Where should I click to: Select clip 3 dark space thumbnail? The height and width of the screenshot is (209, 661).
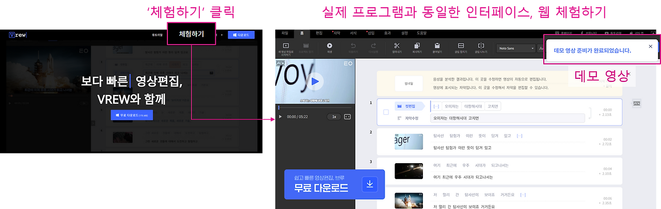tap(408, 171)
